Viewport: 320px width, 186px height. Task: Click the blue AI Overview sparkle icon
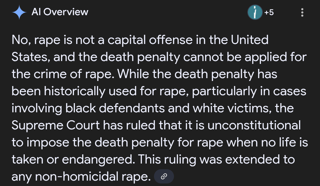click(x=19, y=12)
